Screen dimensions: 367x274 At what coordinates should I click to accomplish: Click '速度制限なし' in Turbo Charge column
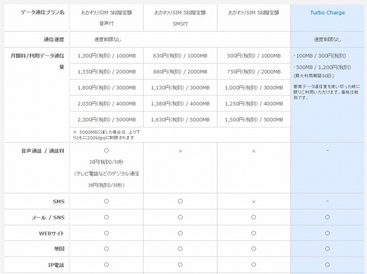327,39
